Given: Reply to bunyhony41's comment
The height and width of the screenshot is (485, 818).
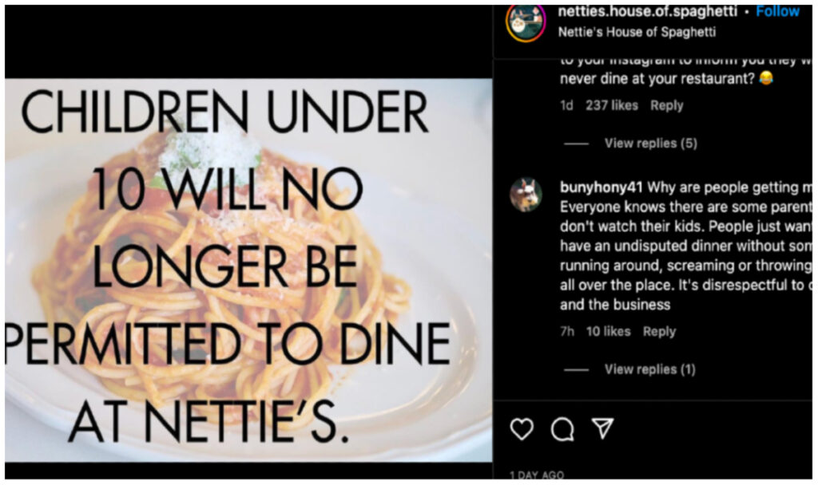Looking at the screenshot, I should click(660, 330).
